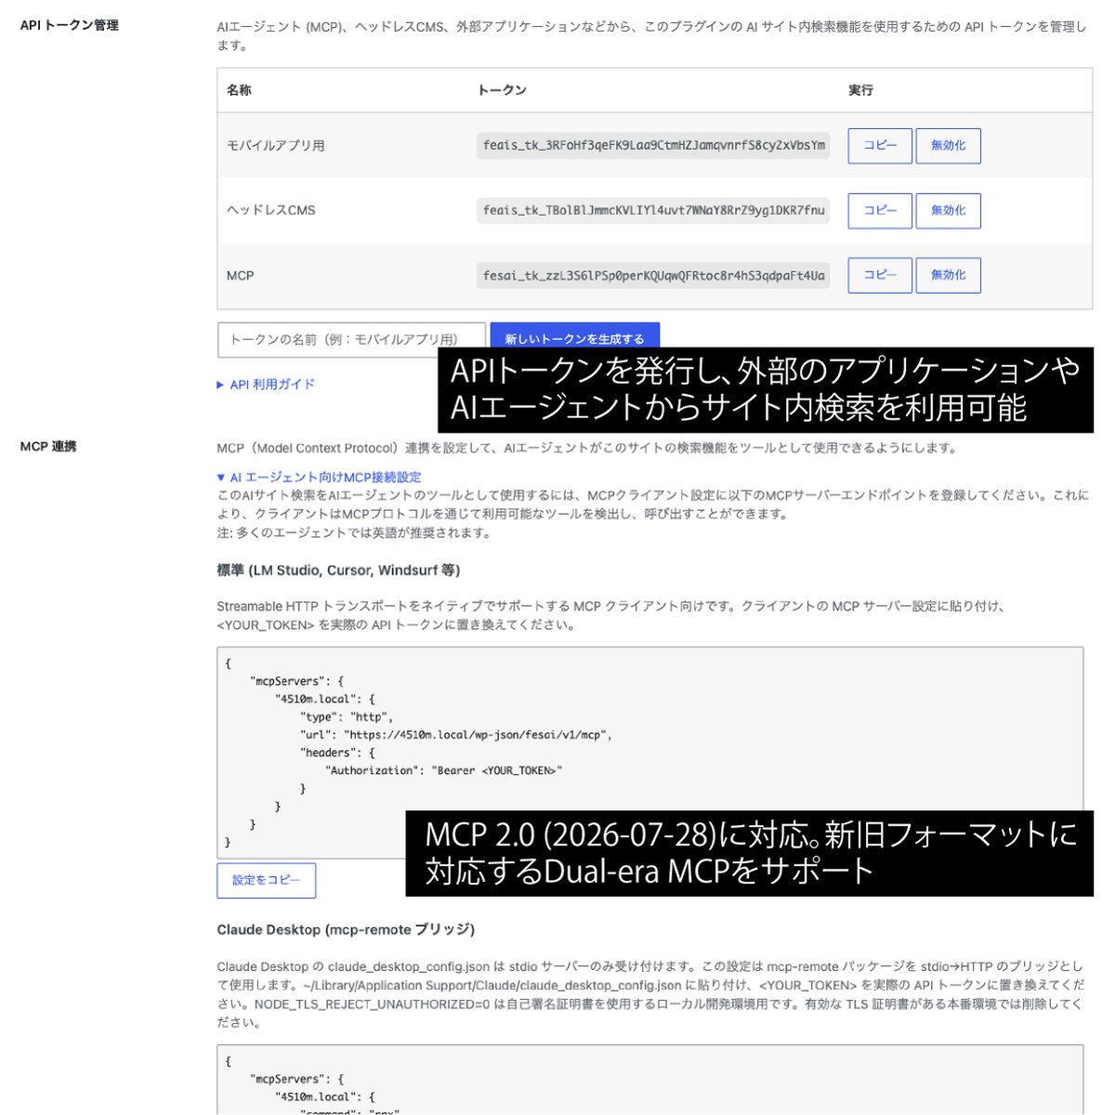Screen dimensions: 1115x1115
Task: Click the 名称 column header
Action: (239, 90)
